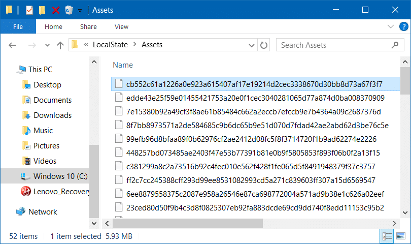Click the search magnifier icon
The image size is (411, 244).
pyautogui.click(x=395, y=45)
